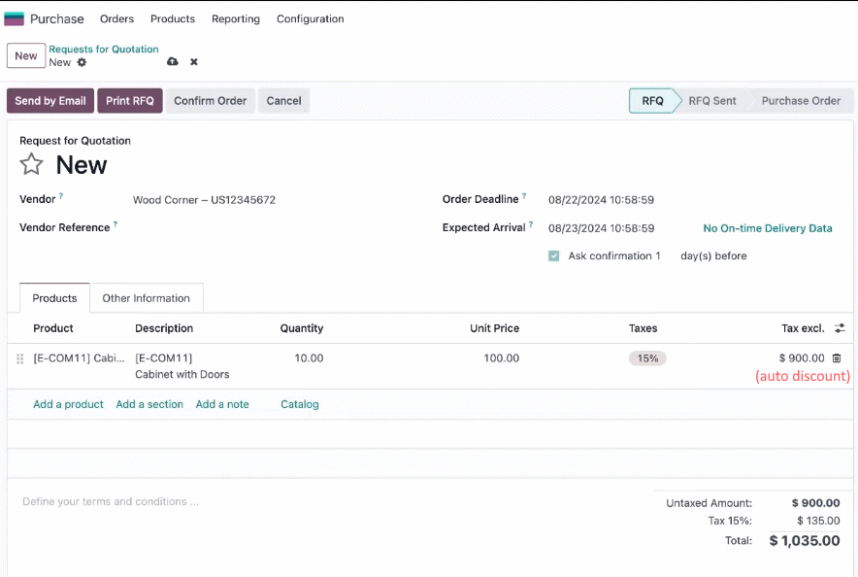The width and height of the screenshot is (858, 577).
Task: Select the RFQ status stage
Action: click(x=652, y=101)
